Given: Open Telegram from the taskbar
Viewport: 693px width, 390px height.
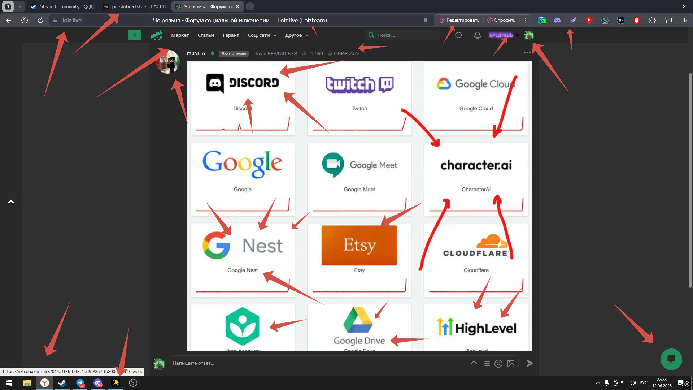Looking at the screenshot, I should [x=80, y=383].
